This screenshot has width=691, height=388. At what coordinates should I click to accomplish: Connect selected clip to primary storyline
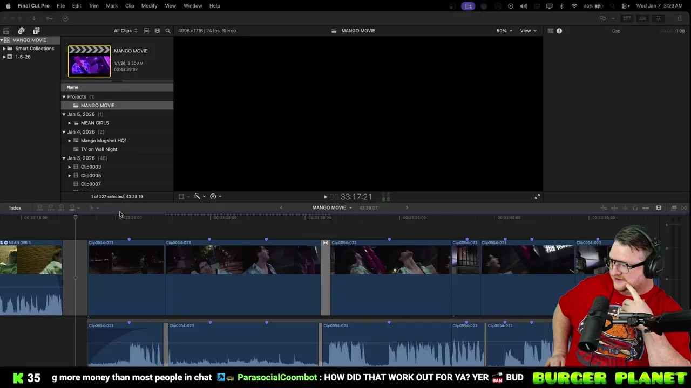(x=40, y=208)
